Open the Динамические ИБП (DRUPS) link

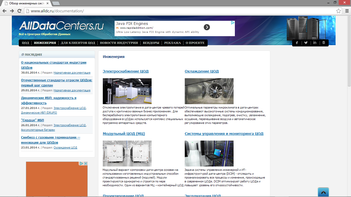[x=39, y=113]
